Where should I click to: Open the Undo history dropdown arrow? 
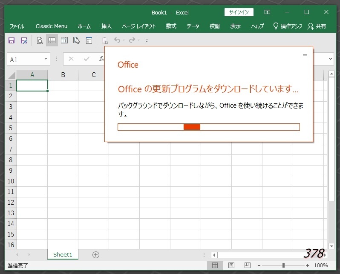click(124, 40)
